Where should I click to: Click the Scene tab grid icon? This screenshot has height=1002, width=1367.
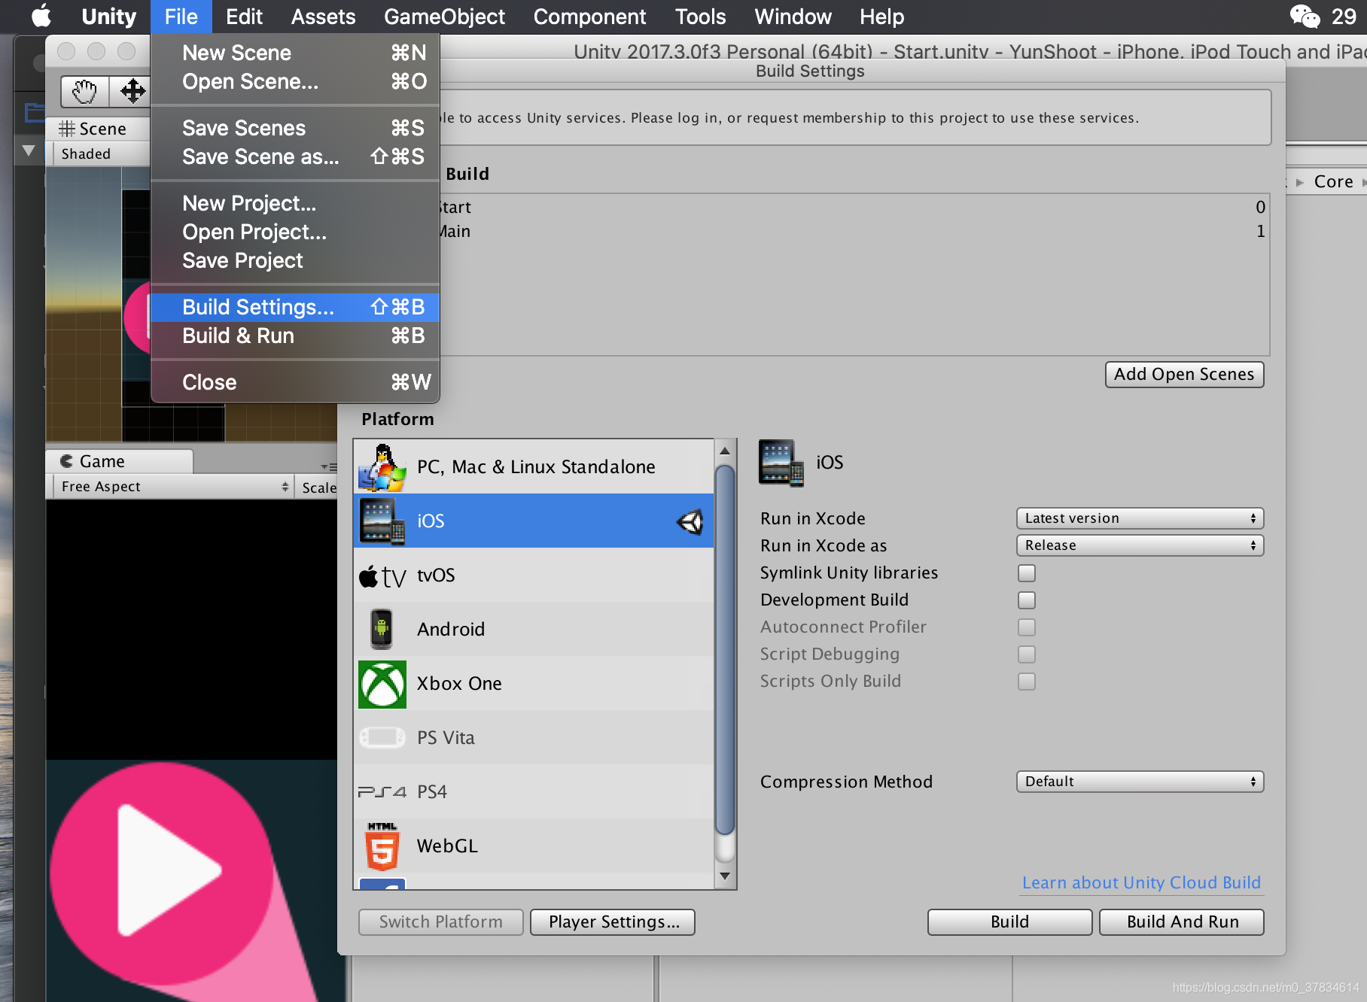tap(67, 129)
